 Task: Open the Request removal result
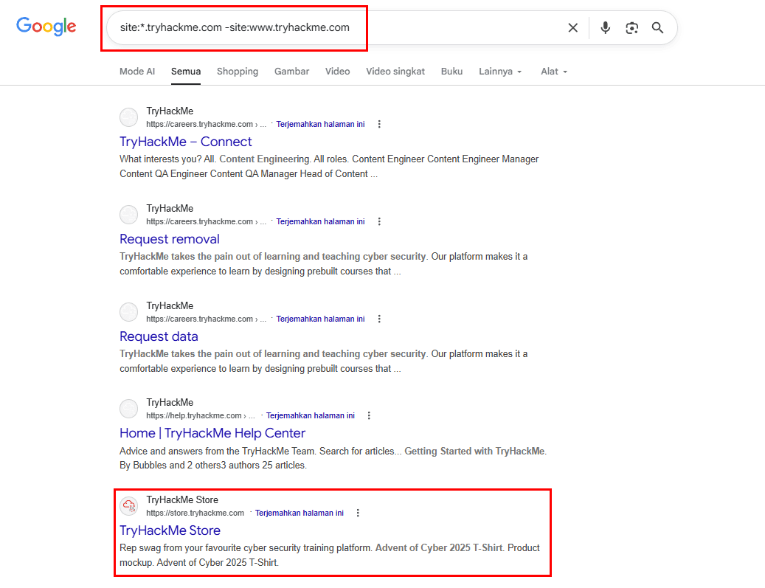click(x=169, y=239)
